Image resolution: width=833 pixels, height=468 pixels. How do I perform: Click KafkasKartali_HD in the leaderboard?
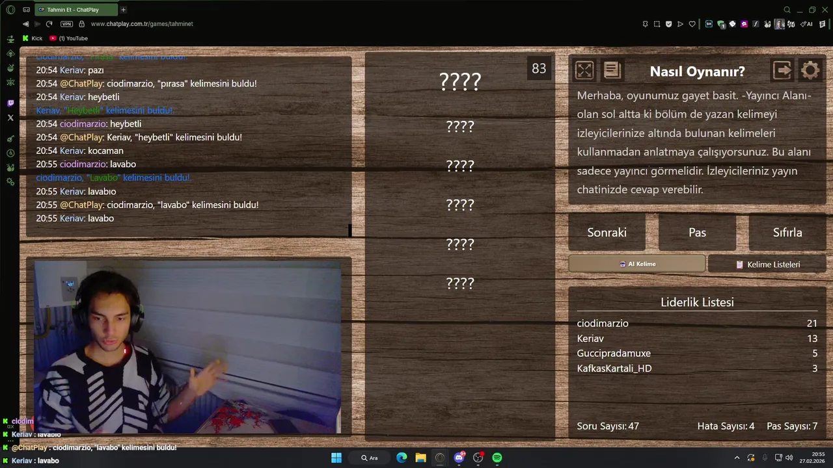pyautogui.click(x=614, y=368)
